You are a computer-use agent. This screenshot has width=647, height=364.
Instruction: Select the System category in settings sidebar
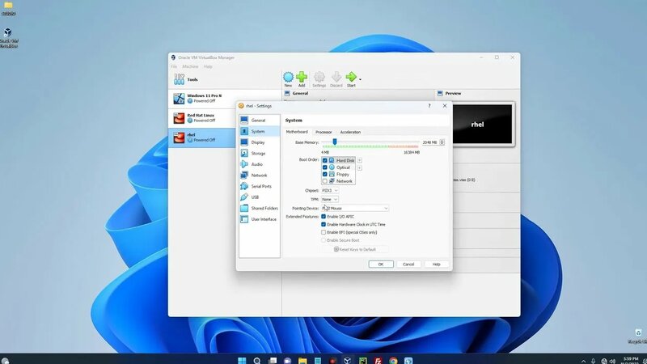click(259, 131)
